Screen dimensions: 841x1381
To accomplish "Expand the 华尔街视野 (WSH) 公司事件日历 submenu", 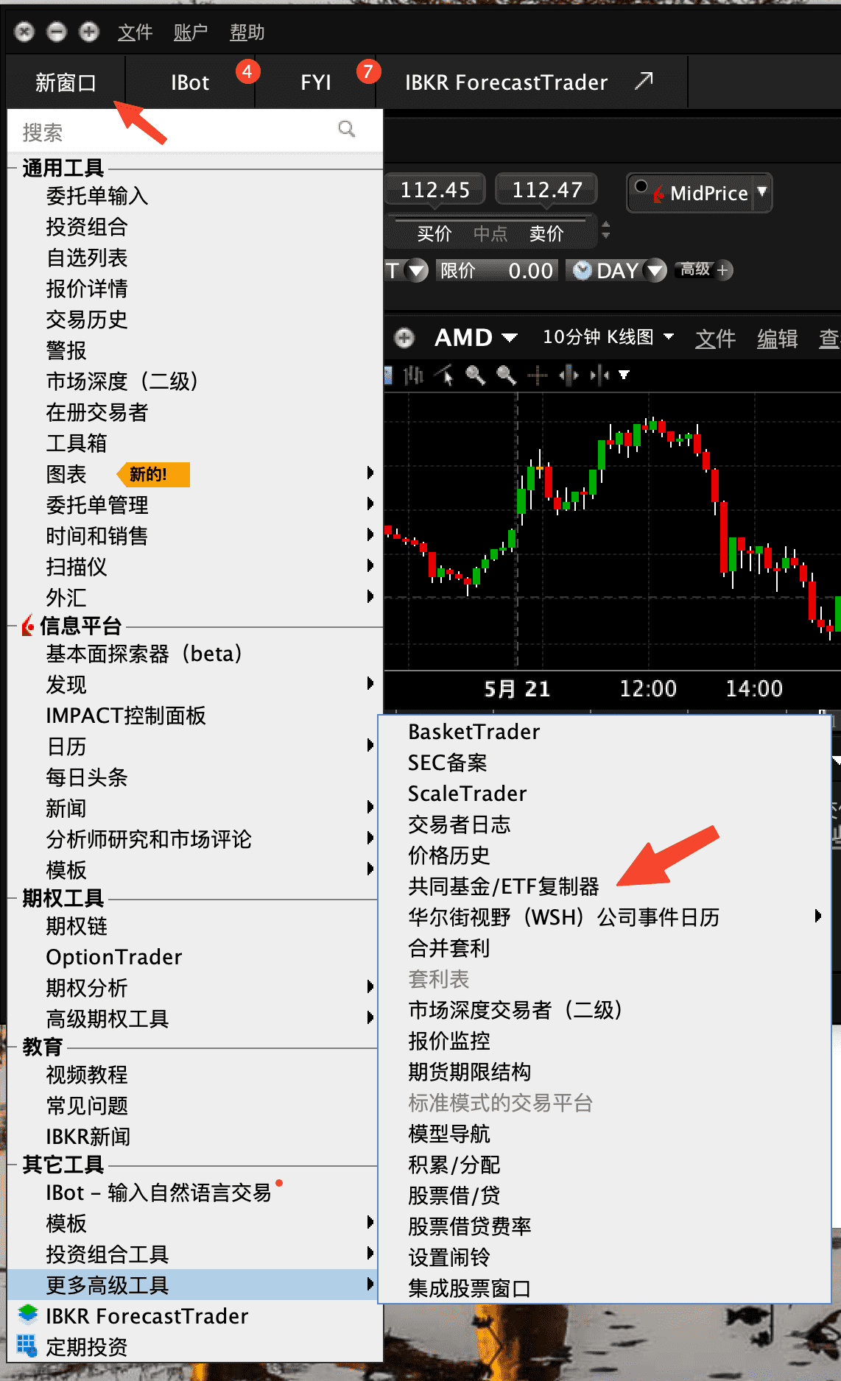I will click(818, 916).
